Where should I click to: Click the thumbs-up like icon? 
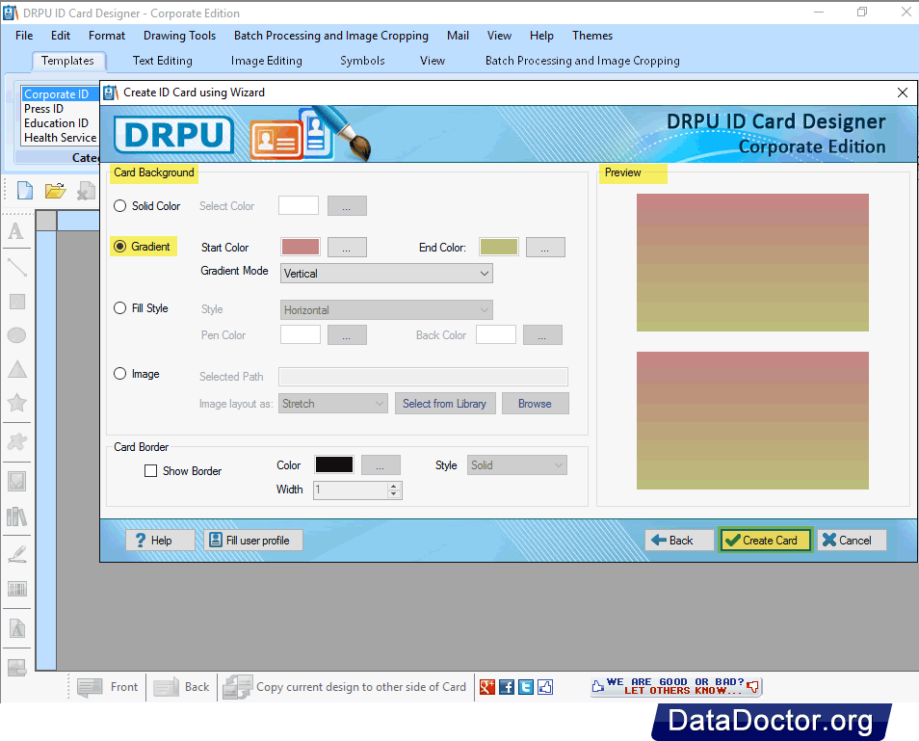[545, 687]
